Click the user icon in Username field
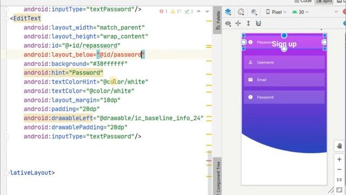 250,62
